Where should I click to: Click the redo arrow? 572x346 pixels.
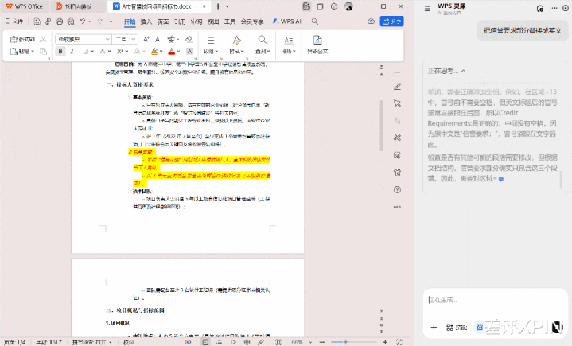point(99,21)
